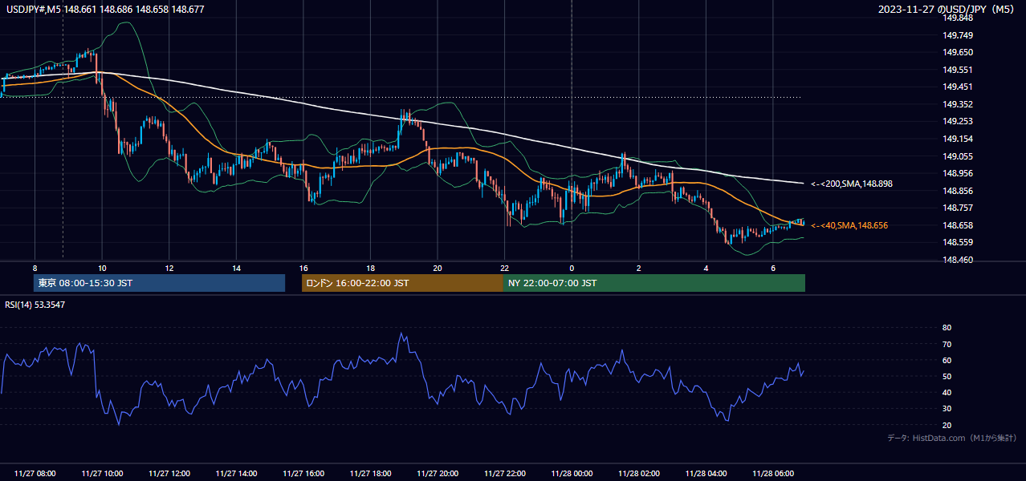Click price axis label 149.451
Image resolution: width=1026 pixels, height=481 pixels.
[959, 87]
